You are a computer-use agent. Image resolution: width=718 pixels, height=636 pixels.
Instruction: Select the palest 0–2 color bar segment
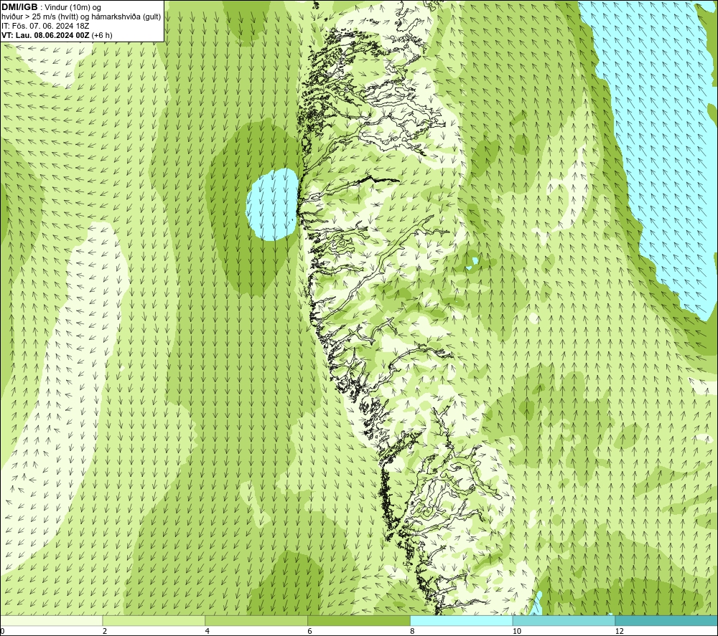click(51, 621)
